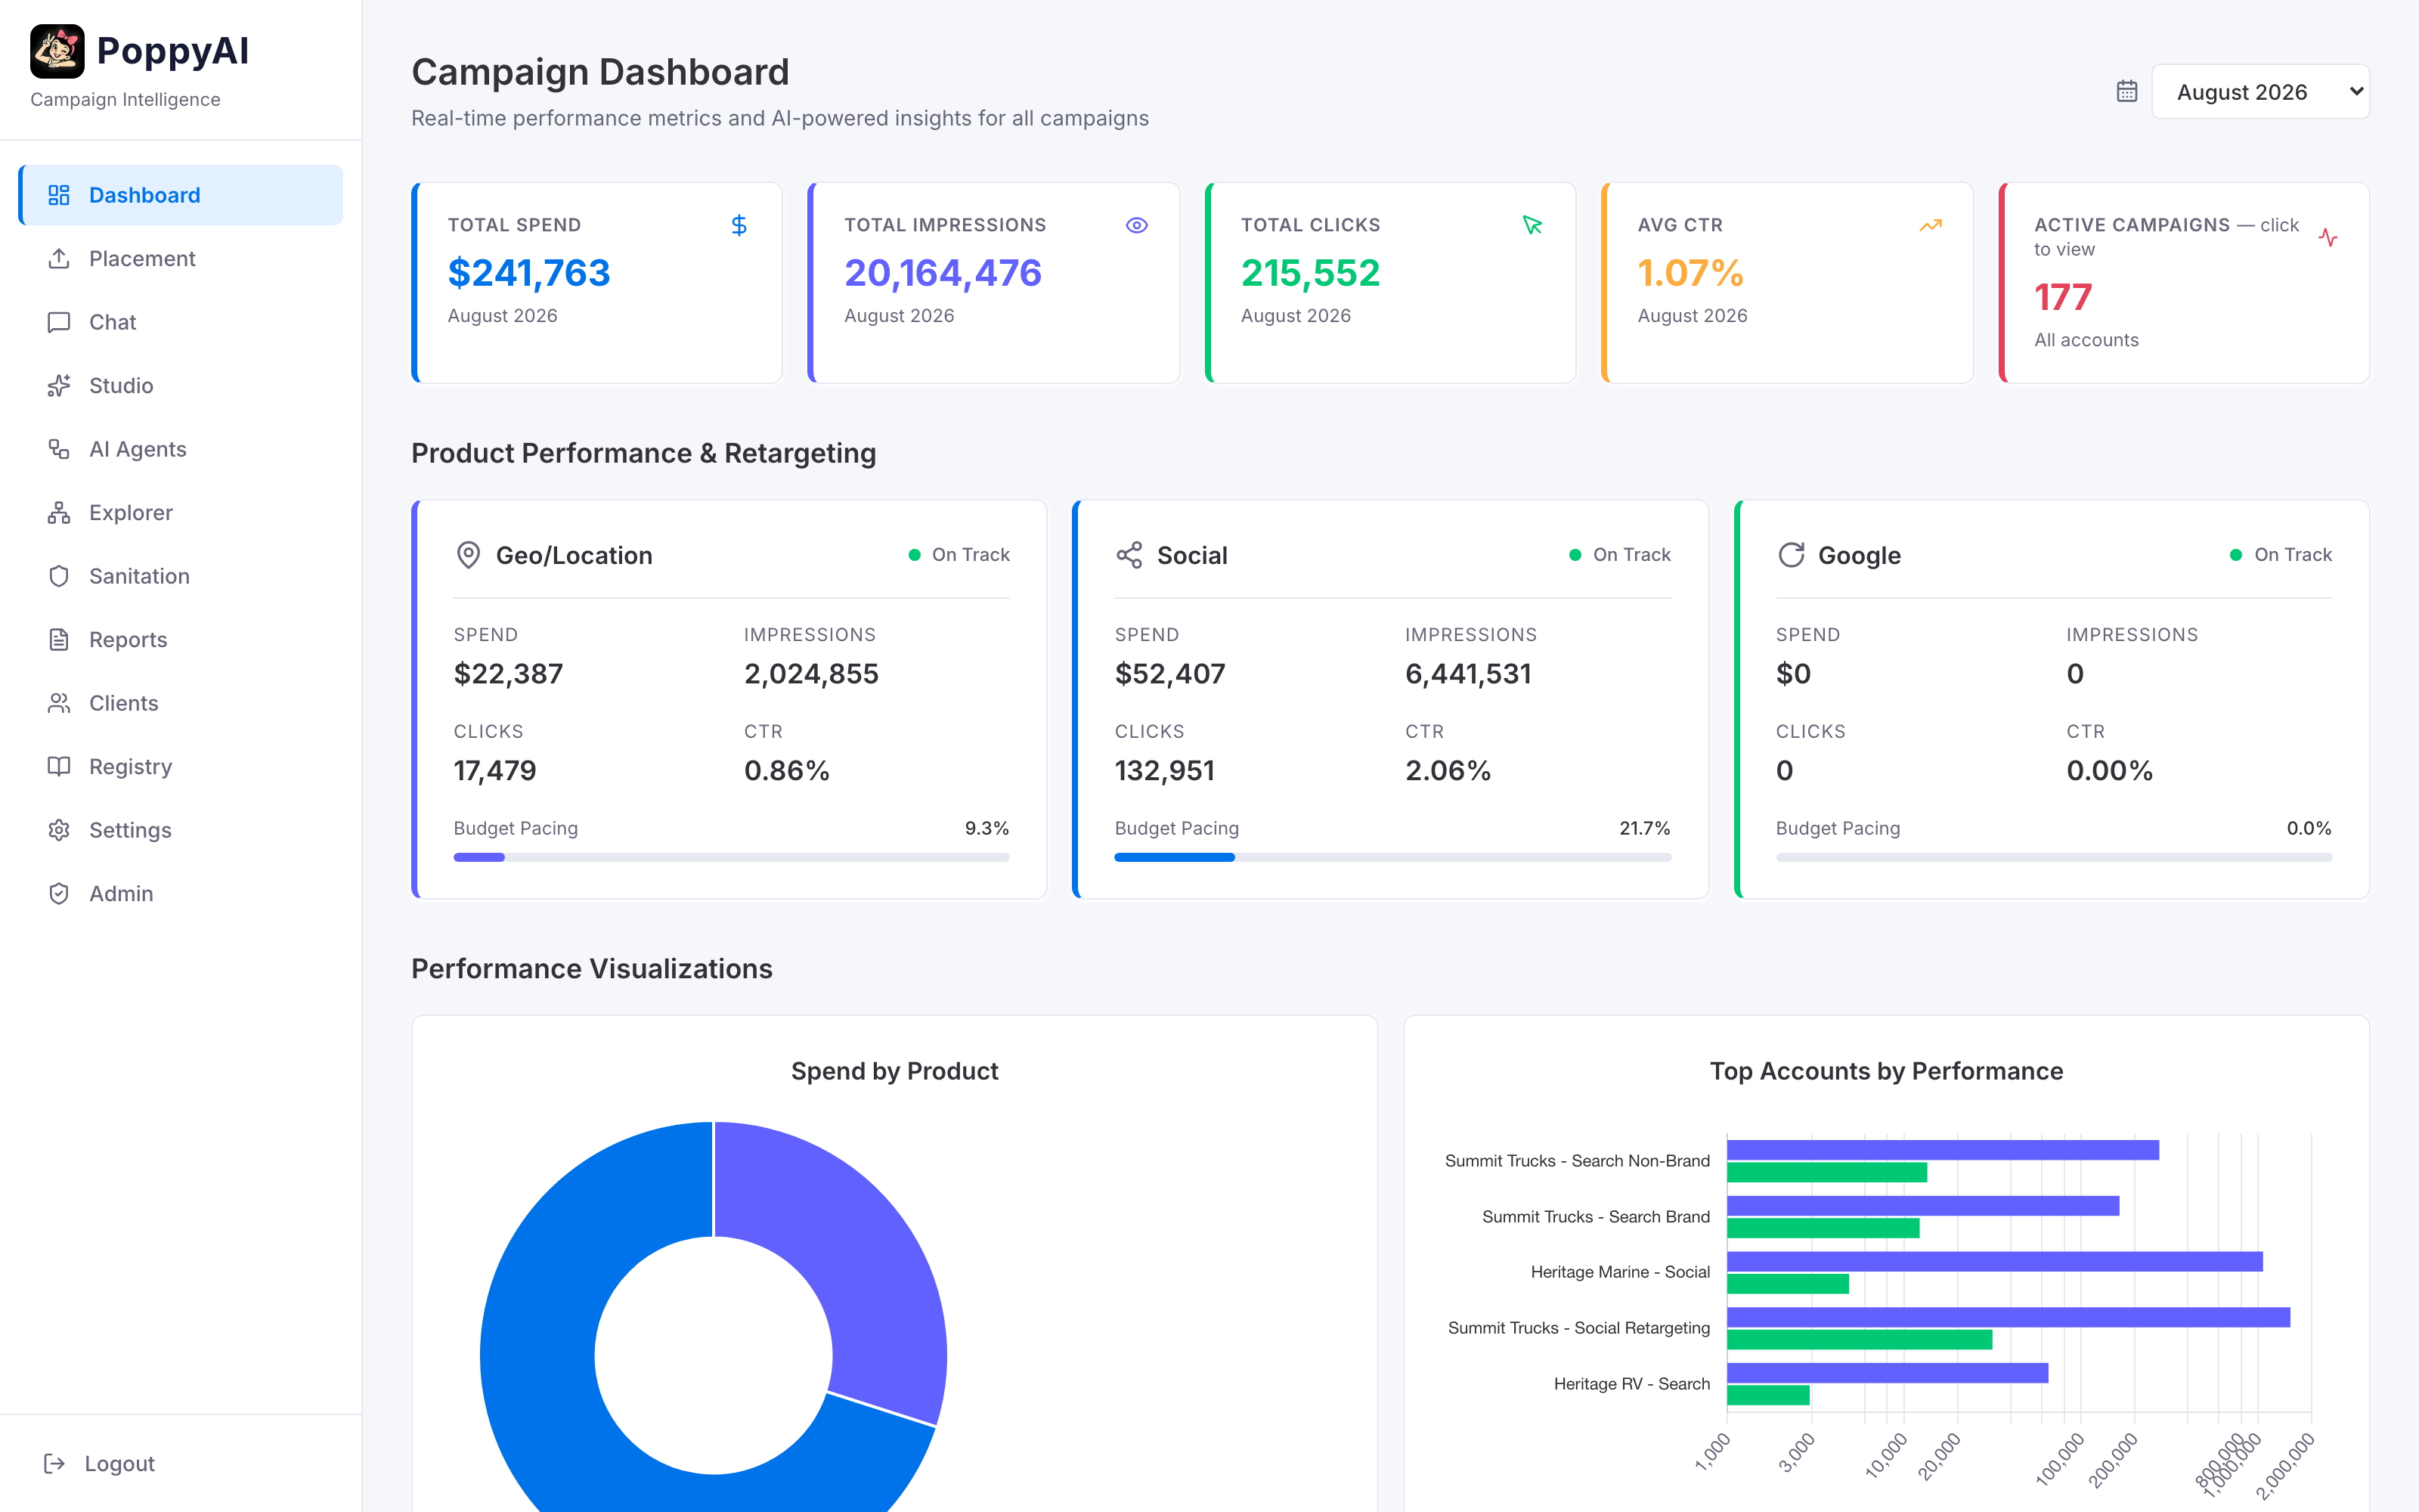This screenshot has height=1512, width=2419.
Task: Click Social spend value $52,407
Action: tap(1169, 674)
